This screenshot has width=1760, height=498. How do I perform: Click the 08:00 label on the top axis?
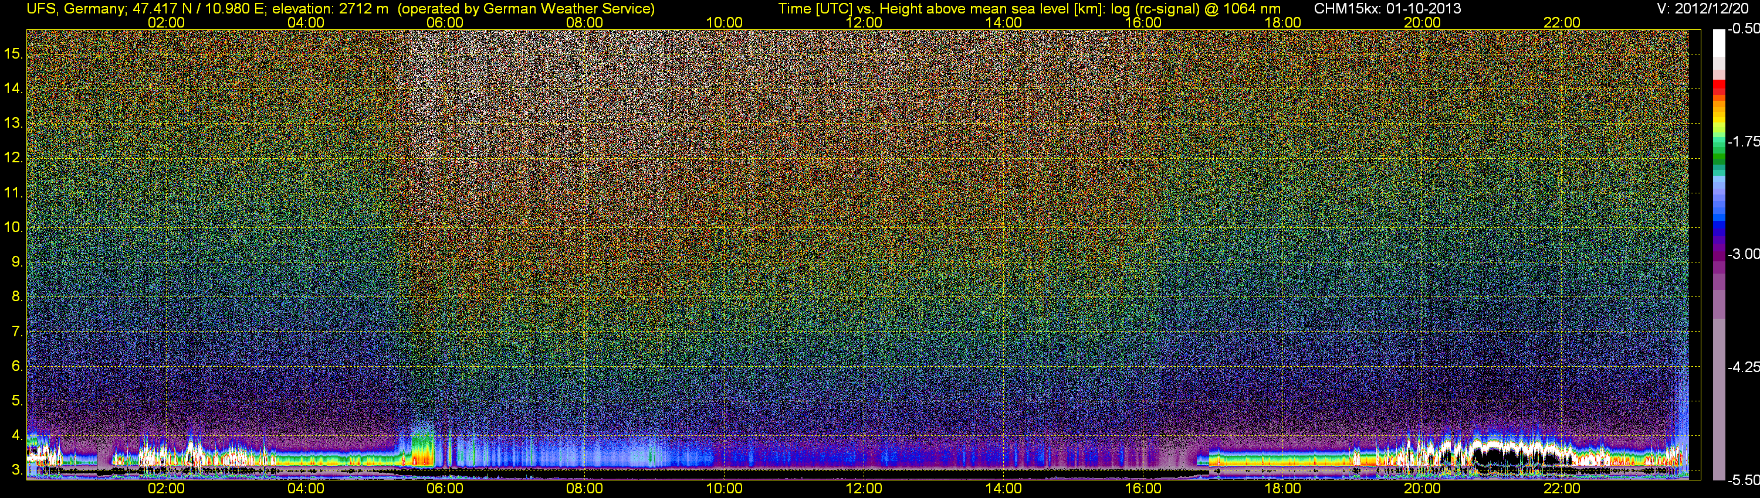pyautogui.click(x=585, y=22)
